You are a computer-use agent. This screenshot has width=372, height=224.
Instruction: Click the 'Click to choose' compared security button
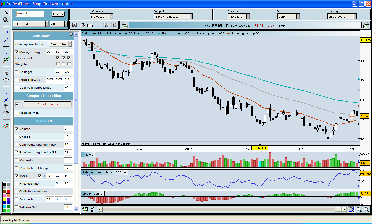point(48,104)
